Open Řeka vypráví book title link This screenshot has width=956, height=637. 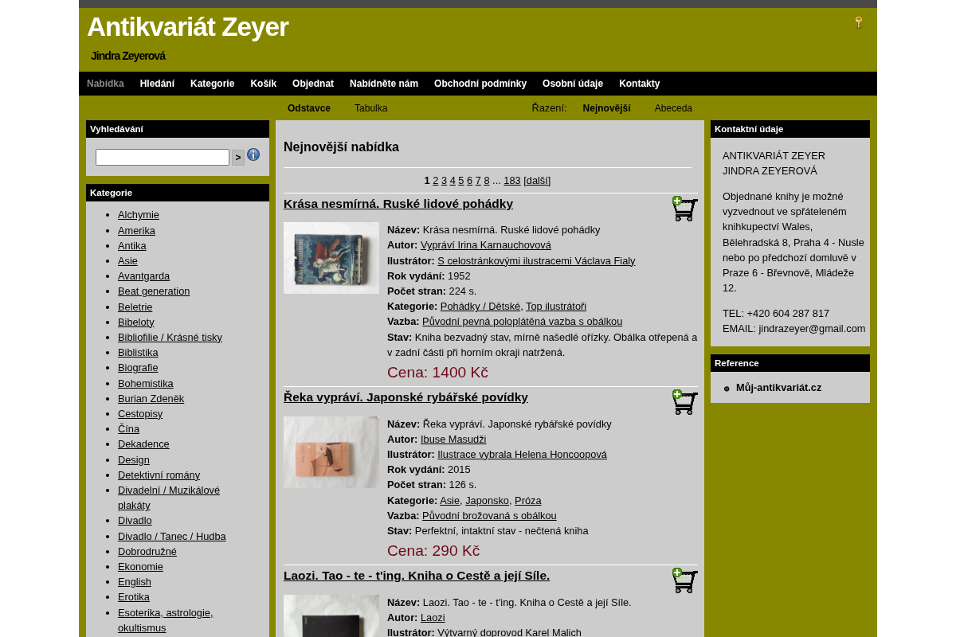point(406,397)
